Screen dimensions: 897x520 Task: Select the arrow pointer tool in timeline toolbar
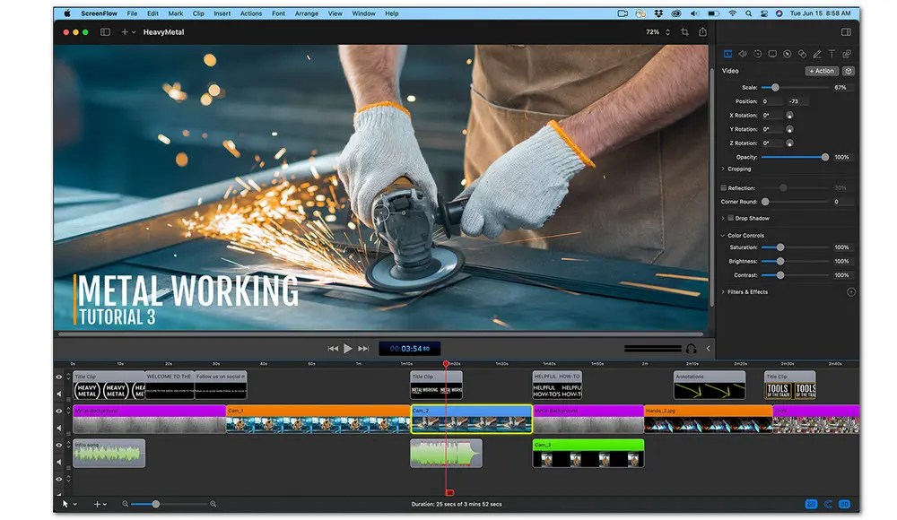coord(65,504)
